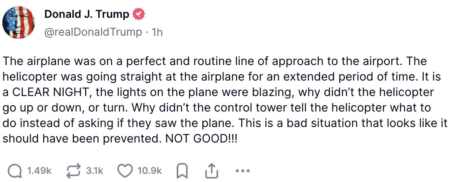449x182 pixels.
Task: Like the post with the heart icon
Action: [125, 170]
